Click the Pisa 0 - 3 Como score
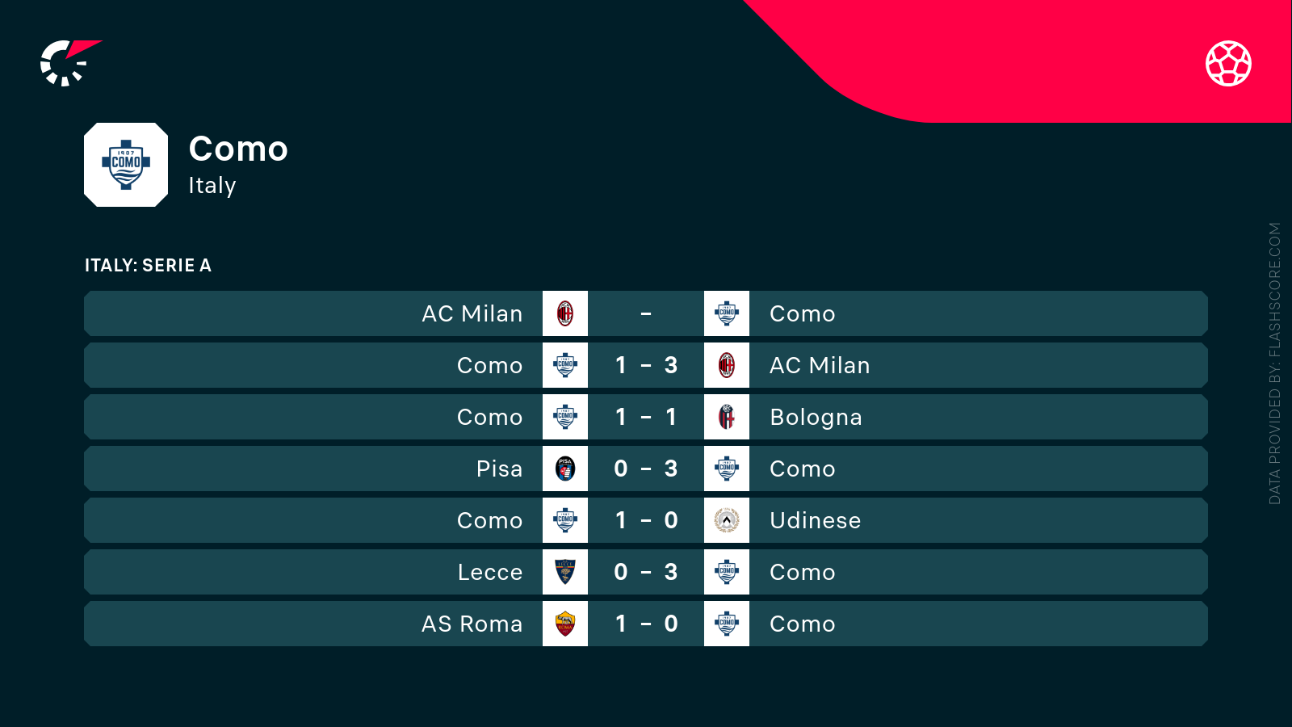Screen dimensions: 1292x727 [x=646, y=469]
